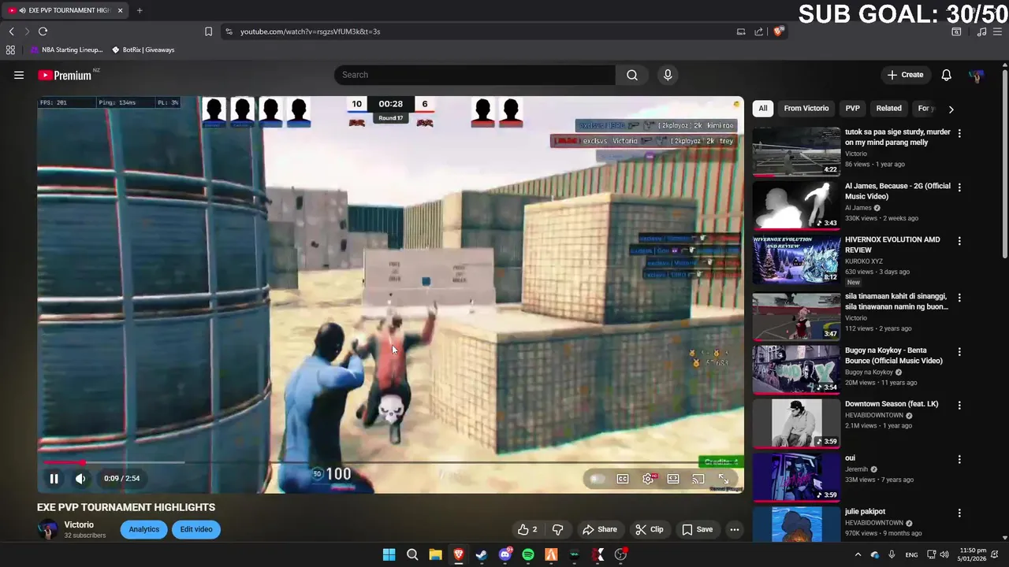1009x567 pixels.
Task: Save the video to playlist
Action: 697,529
